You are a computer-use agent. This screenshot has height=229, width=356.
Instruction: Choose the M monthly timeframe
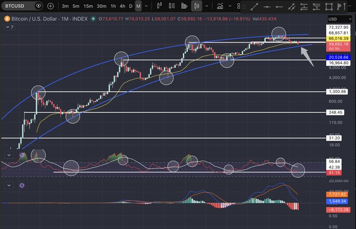click(x=138, y=6)
